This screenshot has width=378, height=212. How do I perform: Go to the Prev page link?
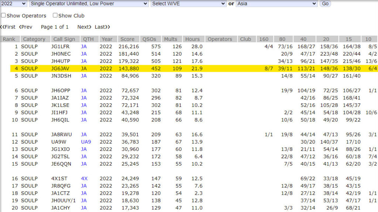coord(26,27)
